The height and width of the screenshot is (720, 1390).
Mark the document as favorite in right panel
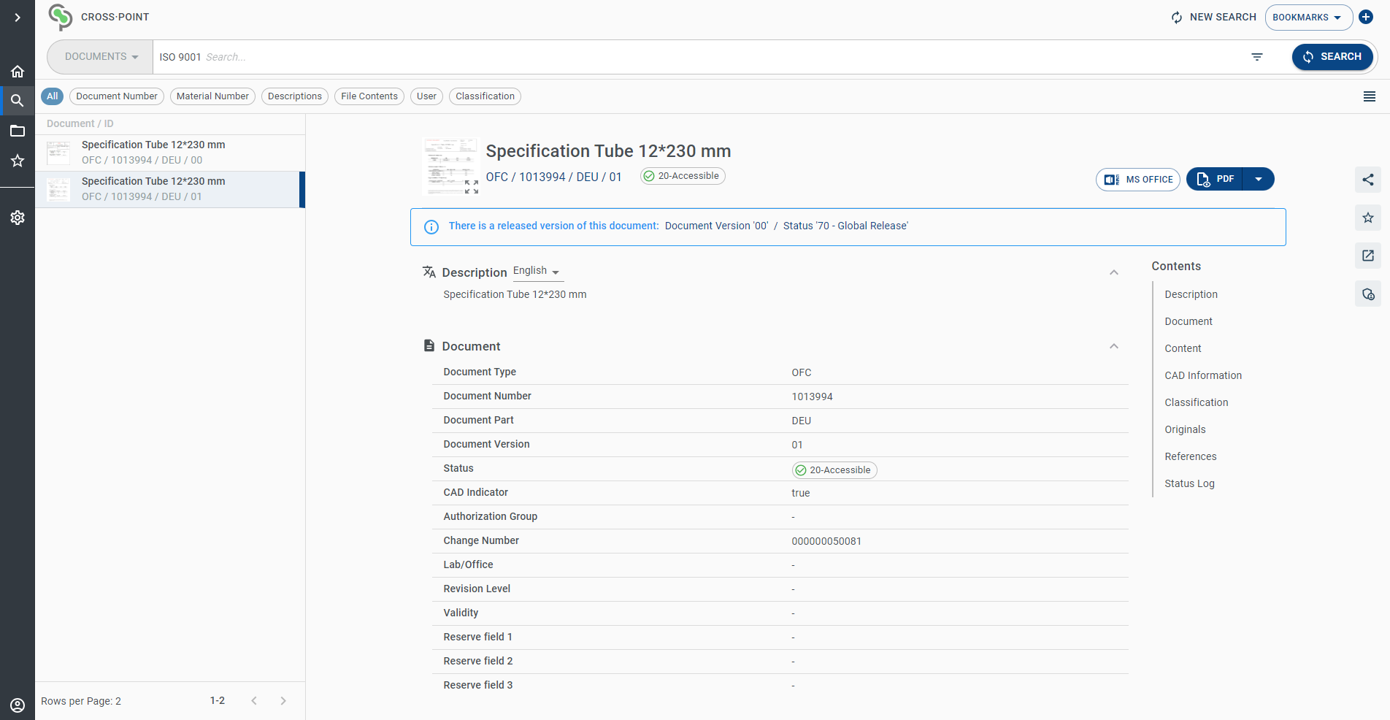1368,218
